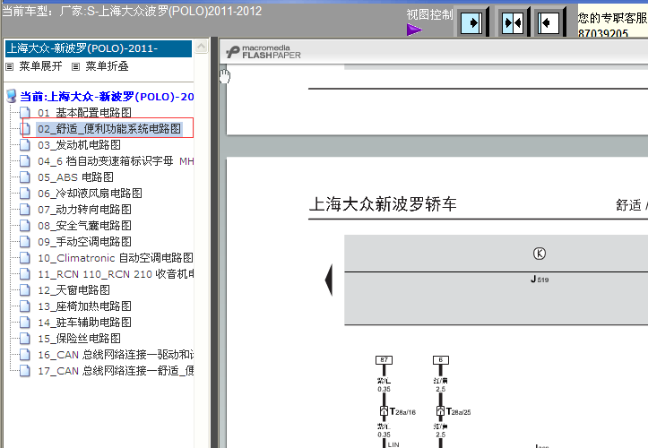
Task: Collapse all menus with 菜单折叠
Action: coord(107,66)
